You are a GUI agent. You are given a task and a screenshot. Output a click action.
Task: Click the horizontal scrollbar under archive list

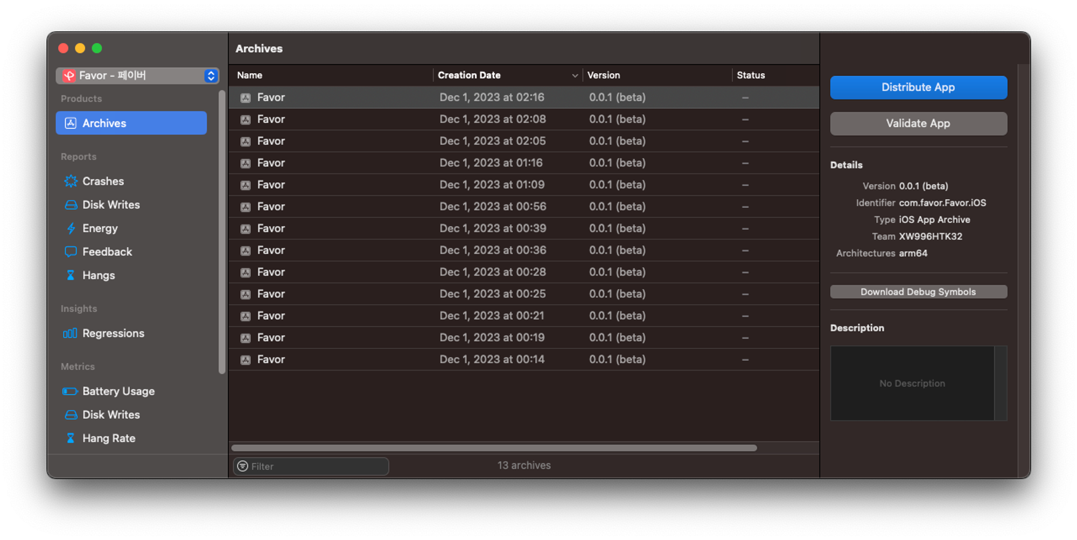tap(494, 448)
